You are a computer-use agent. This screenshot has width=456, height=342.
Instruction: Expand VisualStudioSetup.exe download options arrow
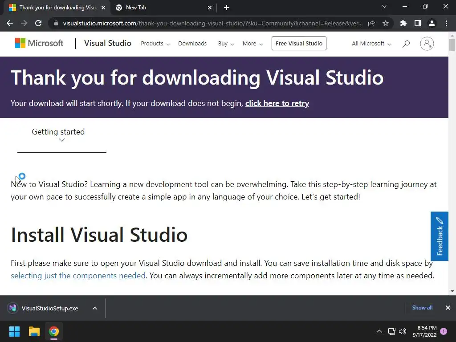(x=95, y=308)
